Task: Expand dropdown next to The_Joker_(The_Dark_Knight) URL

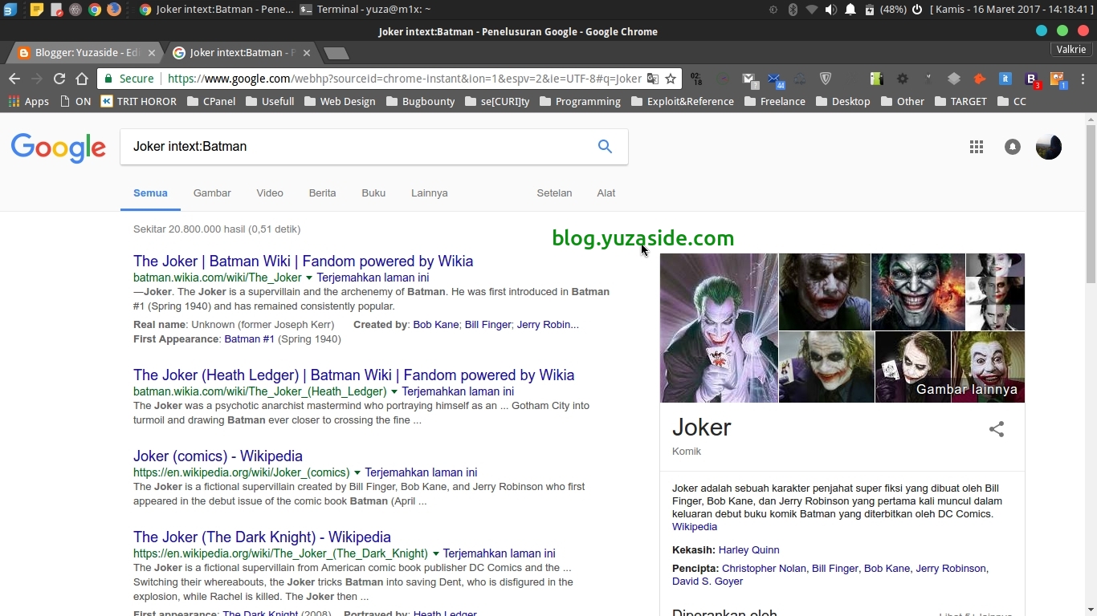Action: click(x=435, y=553)
